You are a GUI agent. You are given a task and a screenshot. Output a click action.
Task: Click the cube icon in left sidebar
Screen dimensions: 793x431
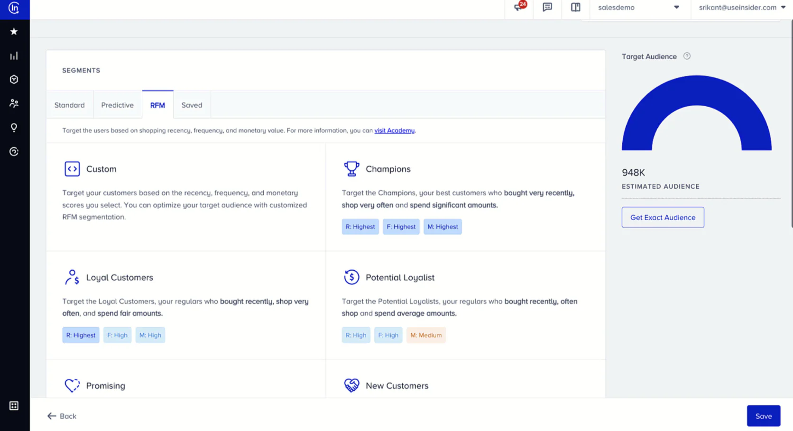tap(14, 80)
